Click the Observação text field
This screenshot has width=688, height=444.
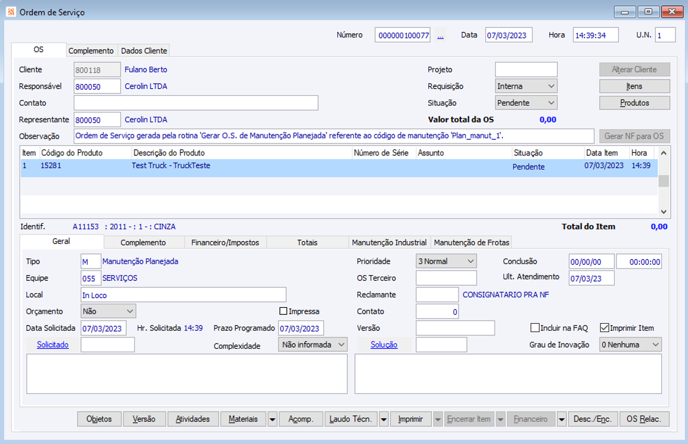point(334,136)
